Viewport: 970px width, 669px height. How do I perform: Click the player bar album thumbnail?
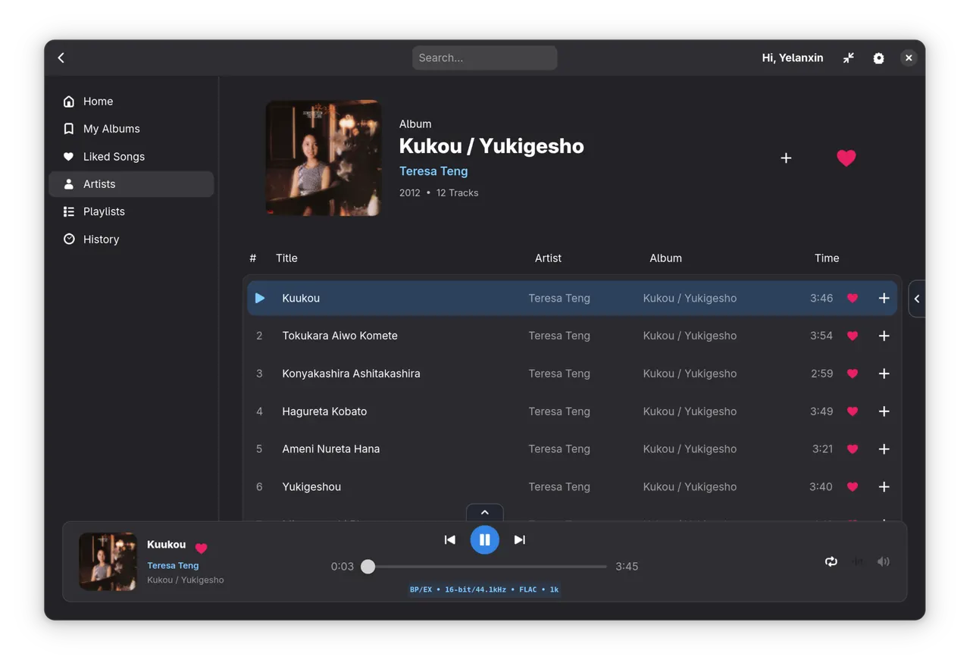108,561
